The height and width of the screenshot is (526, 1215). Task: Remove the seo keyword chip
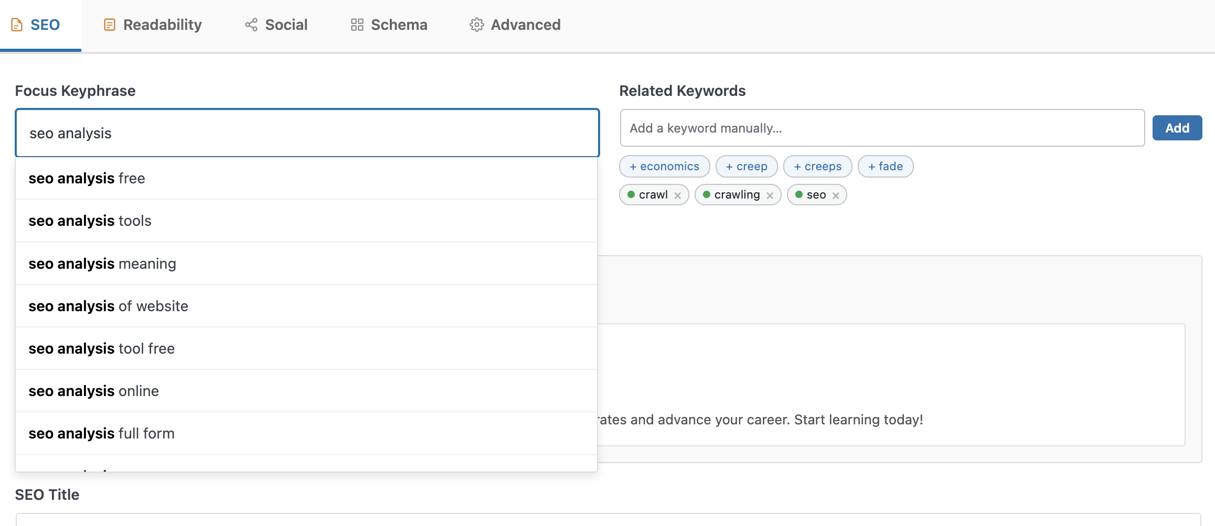835,194
